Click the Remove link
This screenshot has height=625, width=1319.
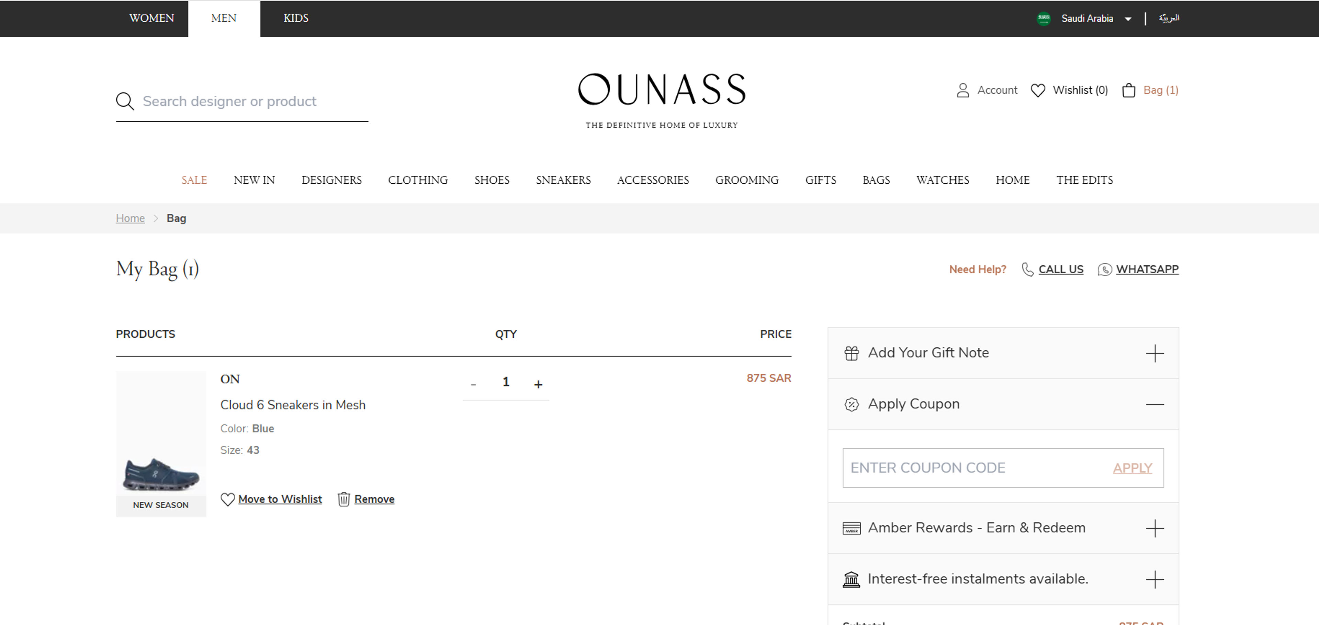pos(374,499)
